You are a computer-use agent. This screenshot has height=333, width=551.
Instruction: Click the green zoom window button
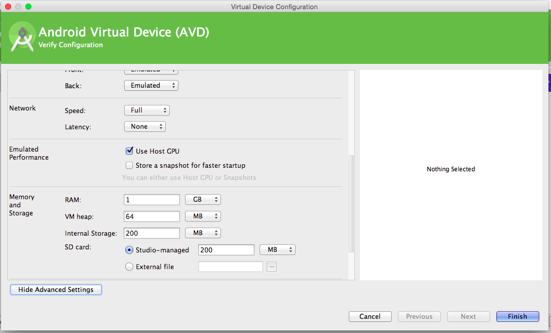pyautogui.click(x=28, y=7)
